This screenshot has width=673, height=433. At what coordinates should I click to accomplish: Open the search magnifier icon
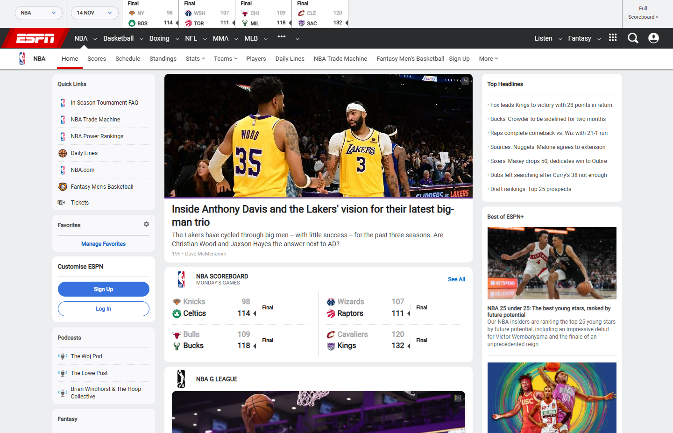[633, 38]
